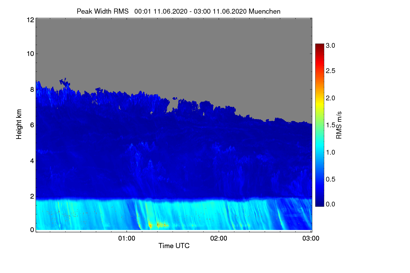Click the 01:00 time tick label
The height and width of the screenshot is (273, 410).
[126, 239]
